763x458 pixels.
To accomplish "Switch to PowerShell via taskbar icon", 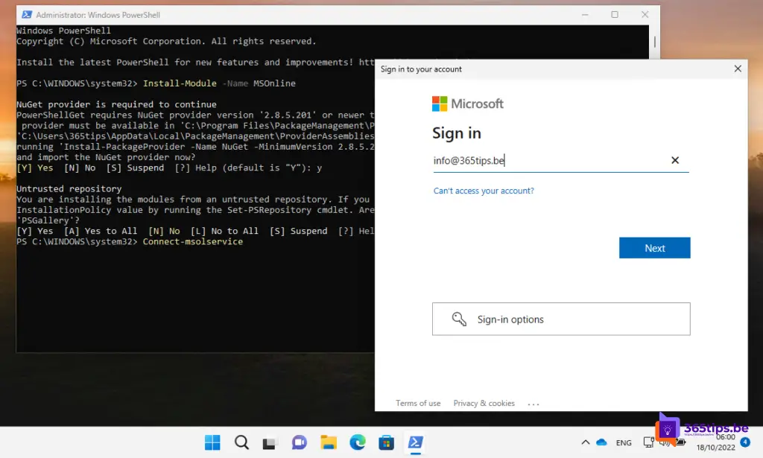I will pos(415,442).
